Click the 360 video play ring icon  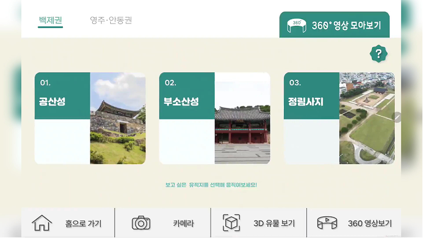327,223
